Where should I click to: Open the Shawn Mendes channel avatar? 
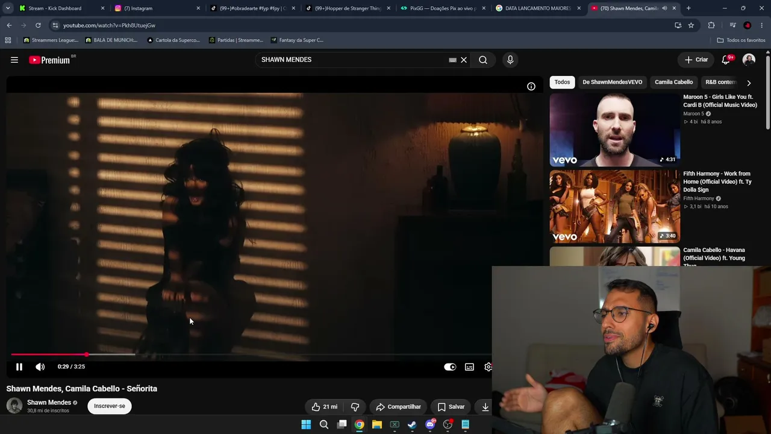pos(14,406)
